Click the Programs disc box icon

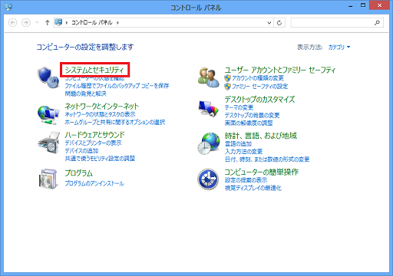pyautogui.click(x=48, y=179)
